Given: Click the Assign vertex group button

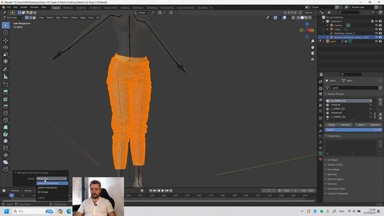Looking at the screenshot, I should tap(332, 125).
